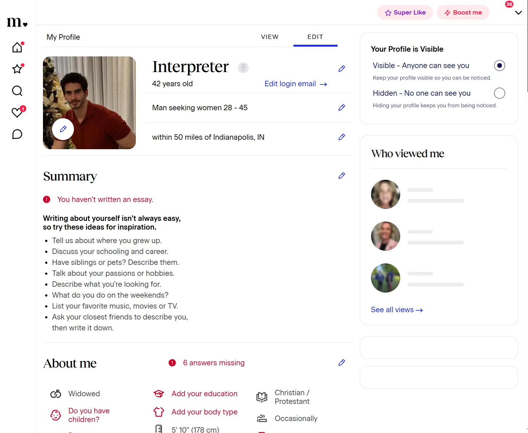
Task: Open the first viewer's blurred photo
Action: [x=386, y=194]
